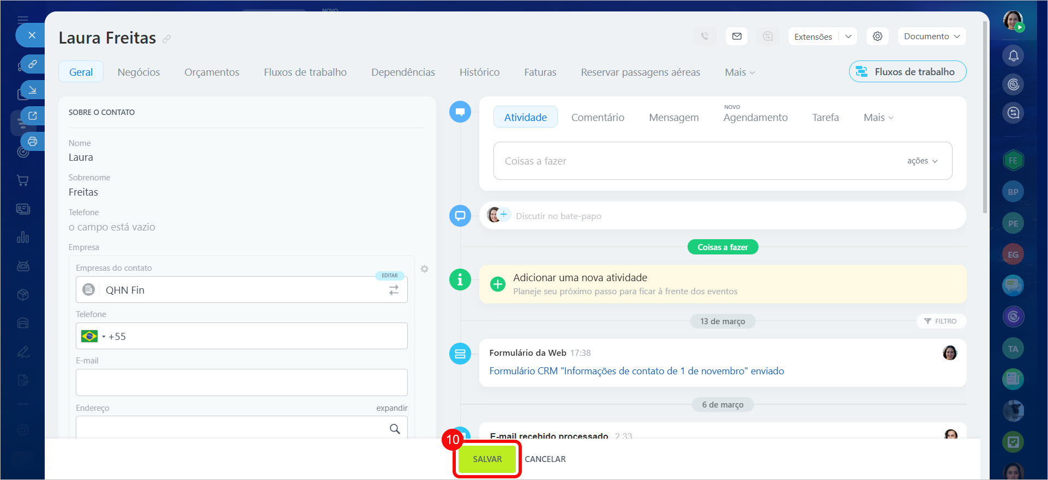Select Brazil flag country code dropdown
Viewport: 1048px width, 480px height.
tap(92, 337)
